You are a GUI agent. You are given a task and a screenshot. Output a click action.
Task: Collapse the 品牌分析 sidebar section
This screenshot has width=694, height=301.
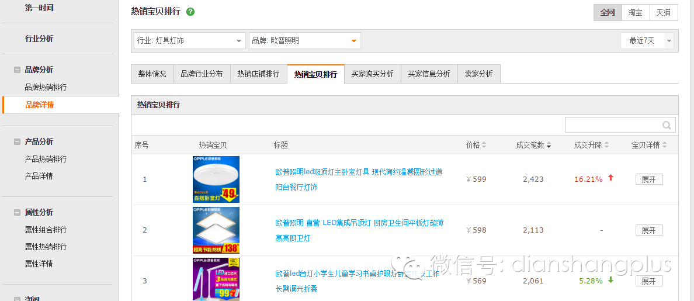click(x=18, y=70)
